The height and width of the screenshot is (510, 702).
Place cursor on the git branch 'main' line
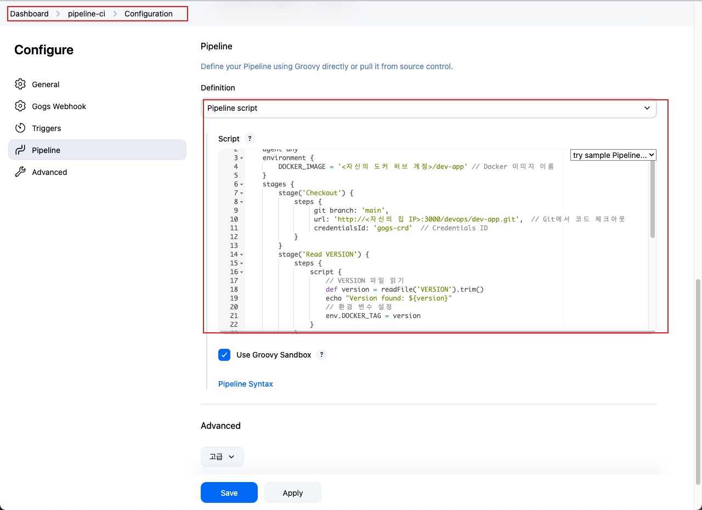(351, 211)
